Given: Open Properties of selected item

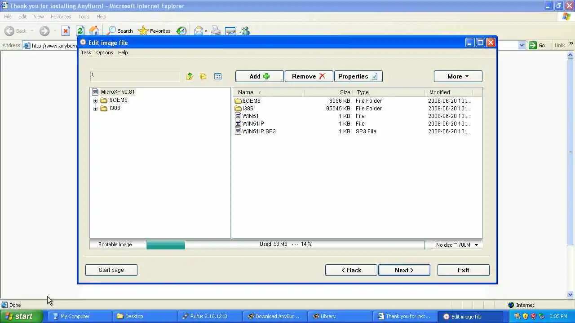Looking at the screenshot, I should coord(358,76).
